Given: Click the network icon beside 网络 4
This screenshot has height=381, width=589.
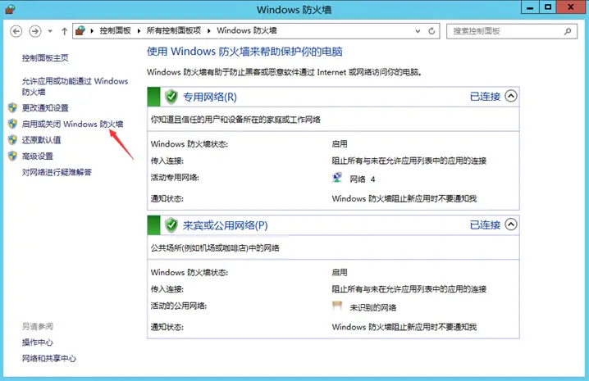Looking at the screenshot, I should [337, 177].
